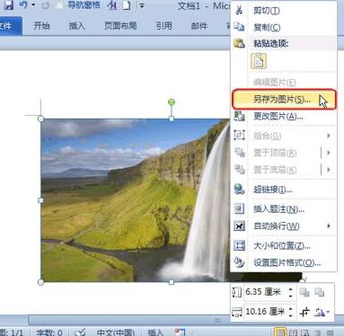This screenshot has width=344, height=336.
Task: Click the Change Picture icon
Action: 239,116
